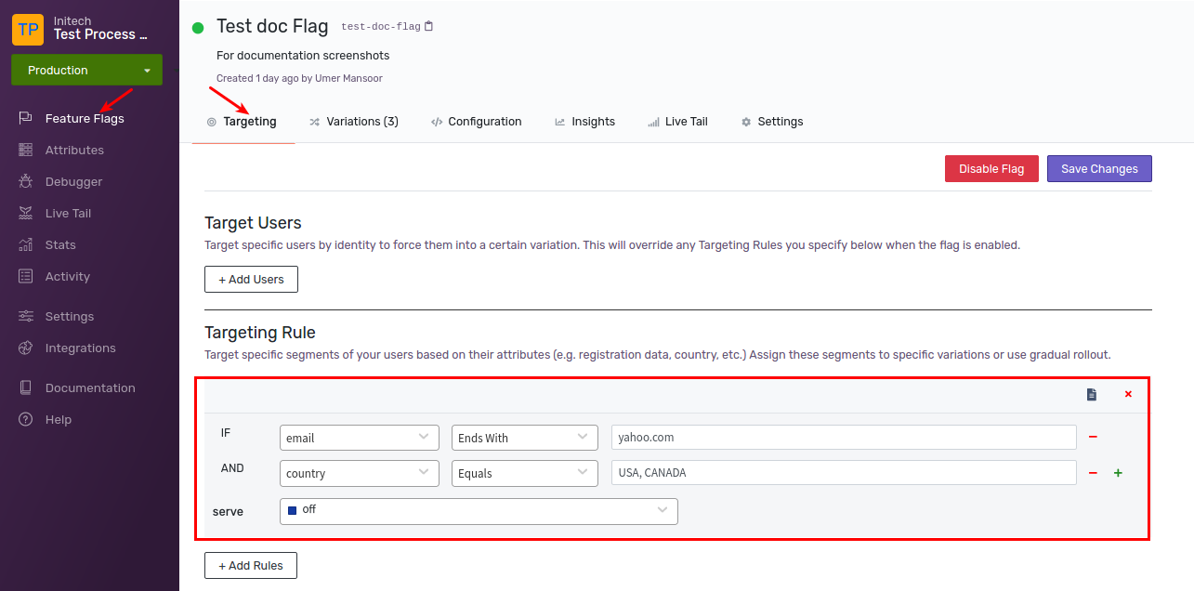The width and height of the screenshot is (1194, 591).
Task: Go to Integrations in the sidebar
Action: (x=80, y=348)
